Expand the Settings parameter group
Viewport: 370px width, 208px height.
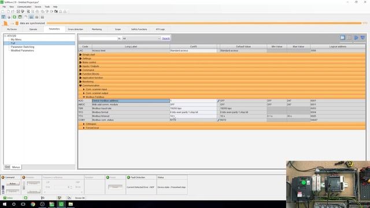coord(80,58)
